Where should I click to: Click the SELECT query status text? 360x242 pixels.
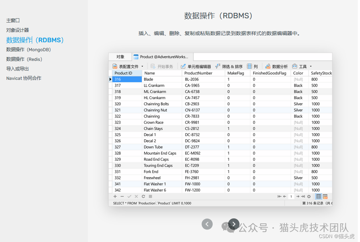click(x=152, y=203)
